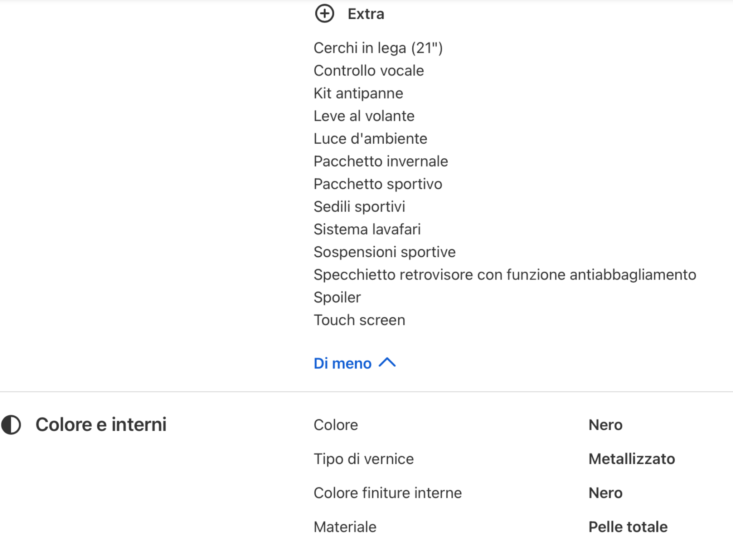Select the Colore e interni heading
Screen dimensions: 733x549
[101, 425]
